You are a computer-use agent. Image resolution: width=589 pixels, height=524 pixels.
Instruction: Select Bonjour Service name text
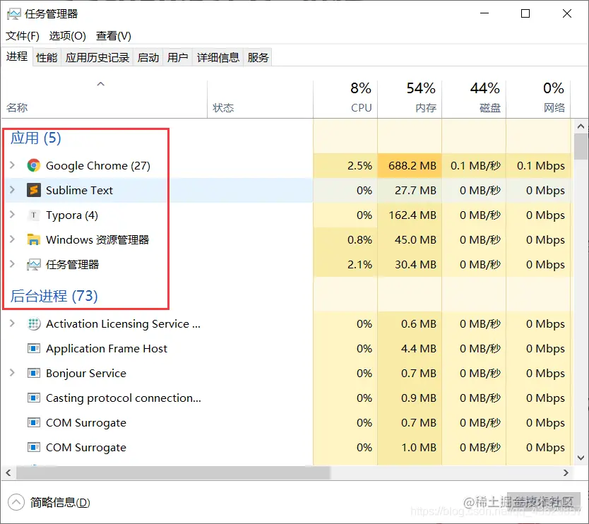86,374
